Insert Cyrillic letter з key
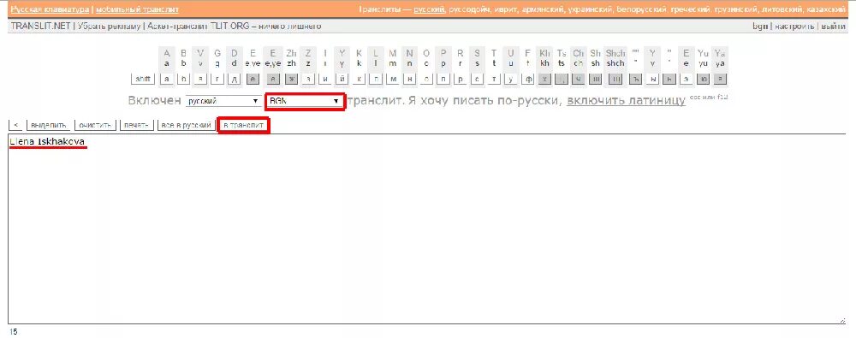 pos(308,79)
